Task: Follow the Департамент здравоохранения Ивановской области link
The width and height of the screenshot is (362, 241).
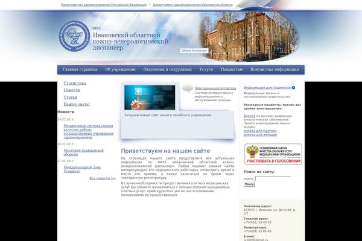Action: pos(192,5)
